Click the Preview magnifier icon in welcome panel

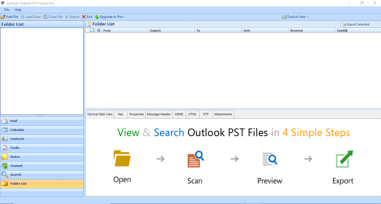(x=270, y=159)
